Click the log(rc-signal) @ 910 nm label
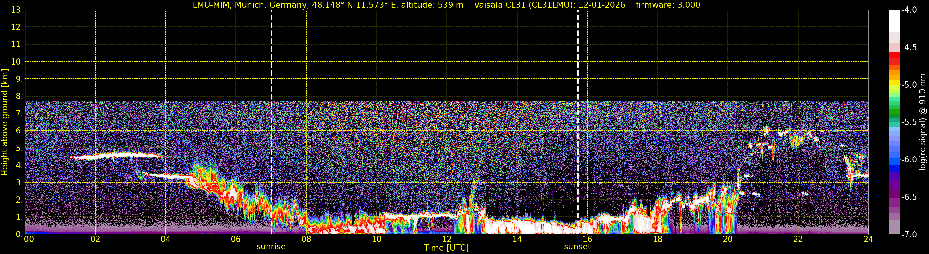929x254 pixels. (x=923, y=122)
